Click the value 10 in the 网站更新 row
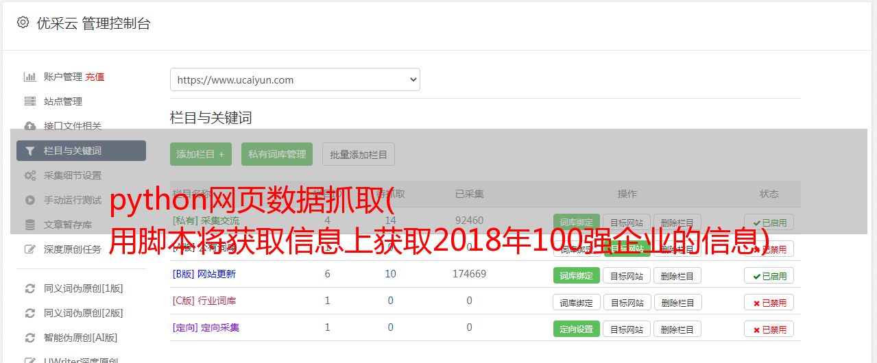This screenshot has width=877, height=363. [391, 274]
